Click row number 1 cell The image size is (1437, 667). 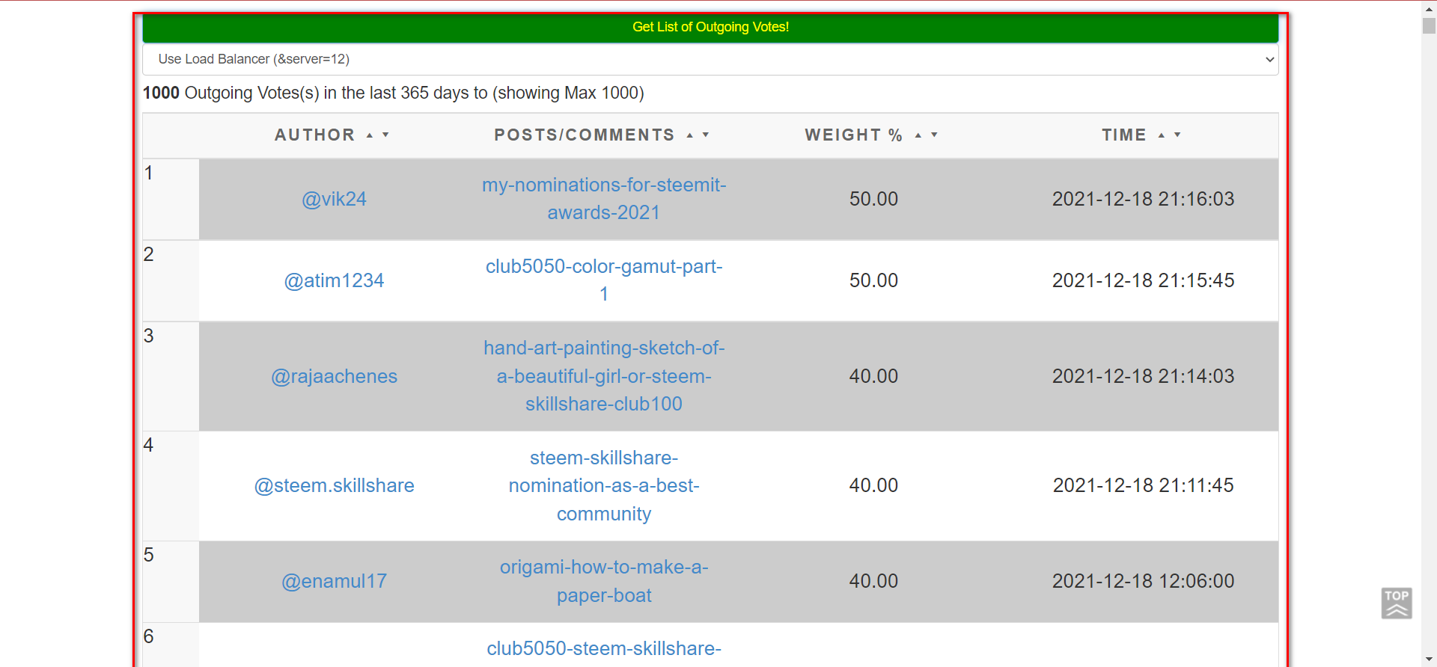tap(171, 199)
